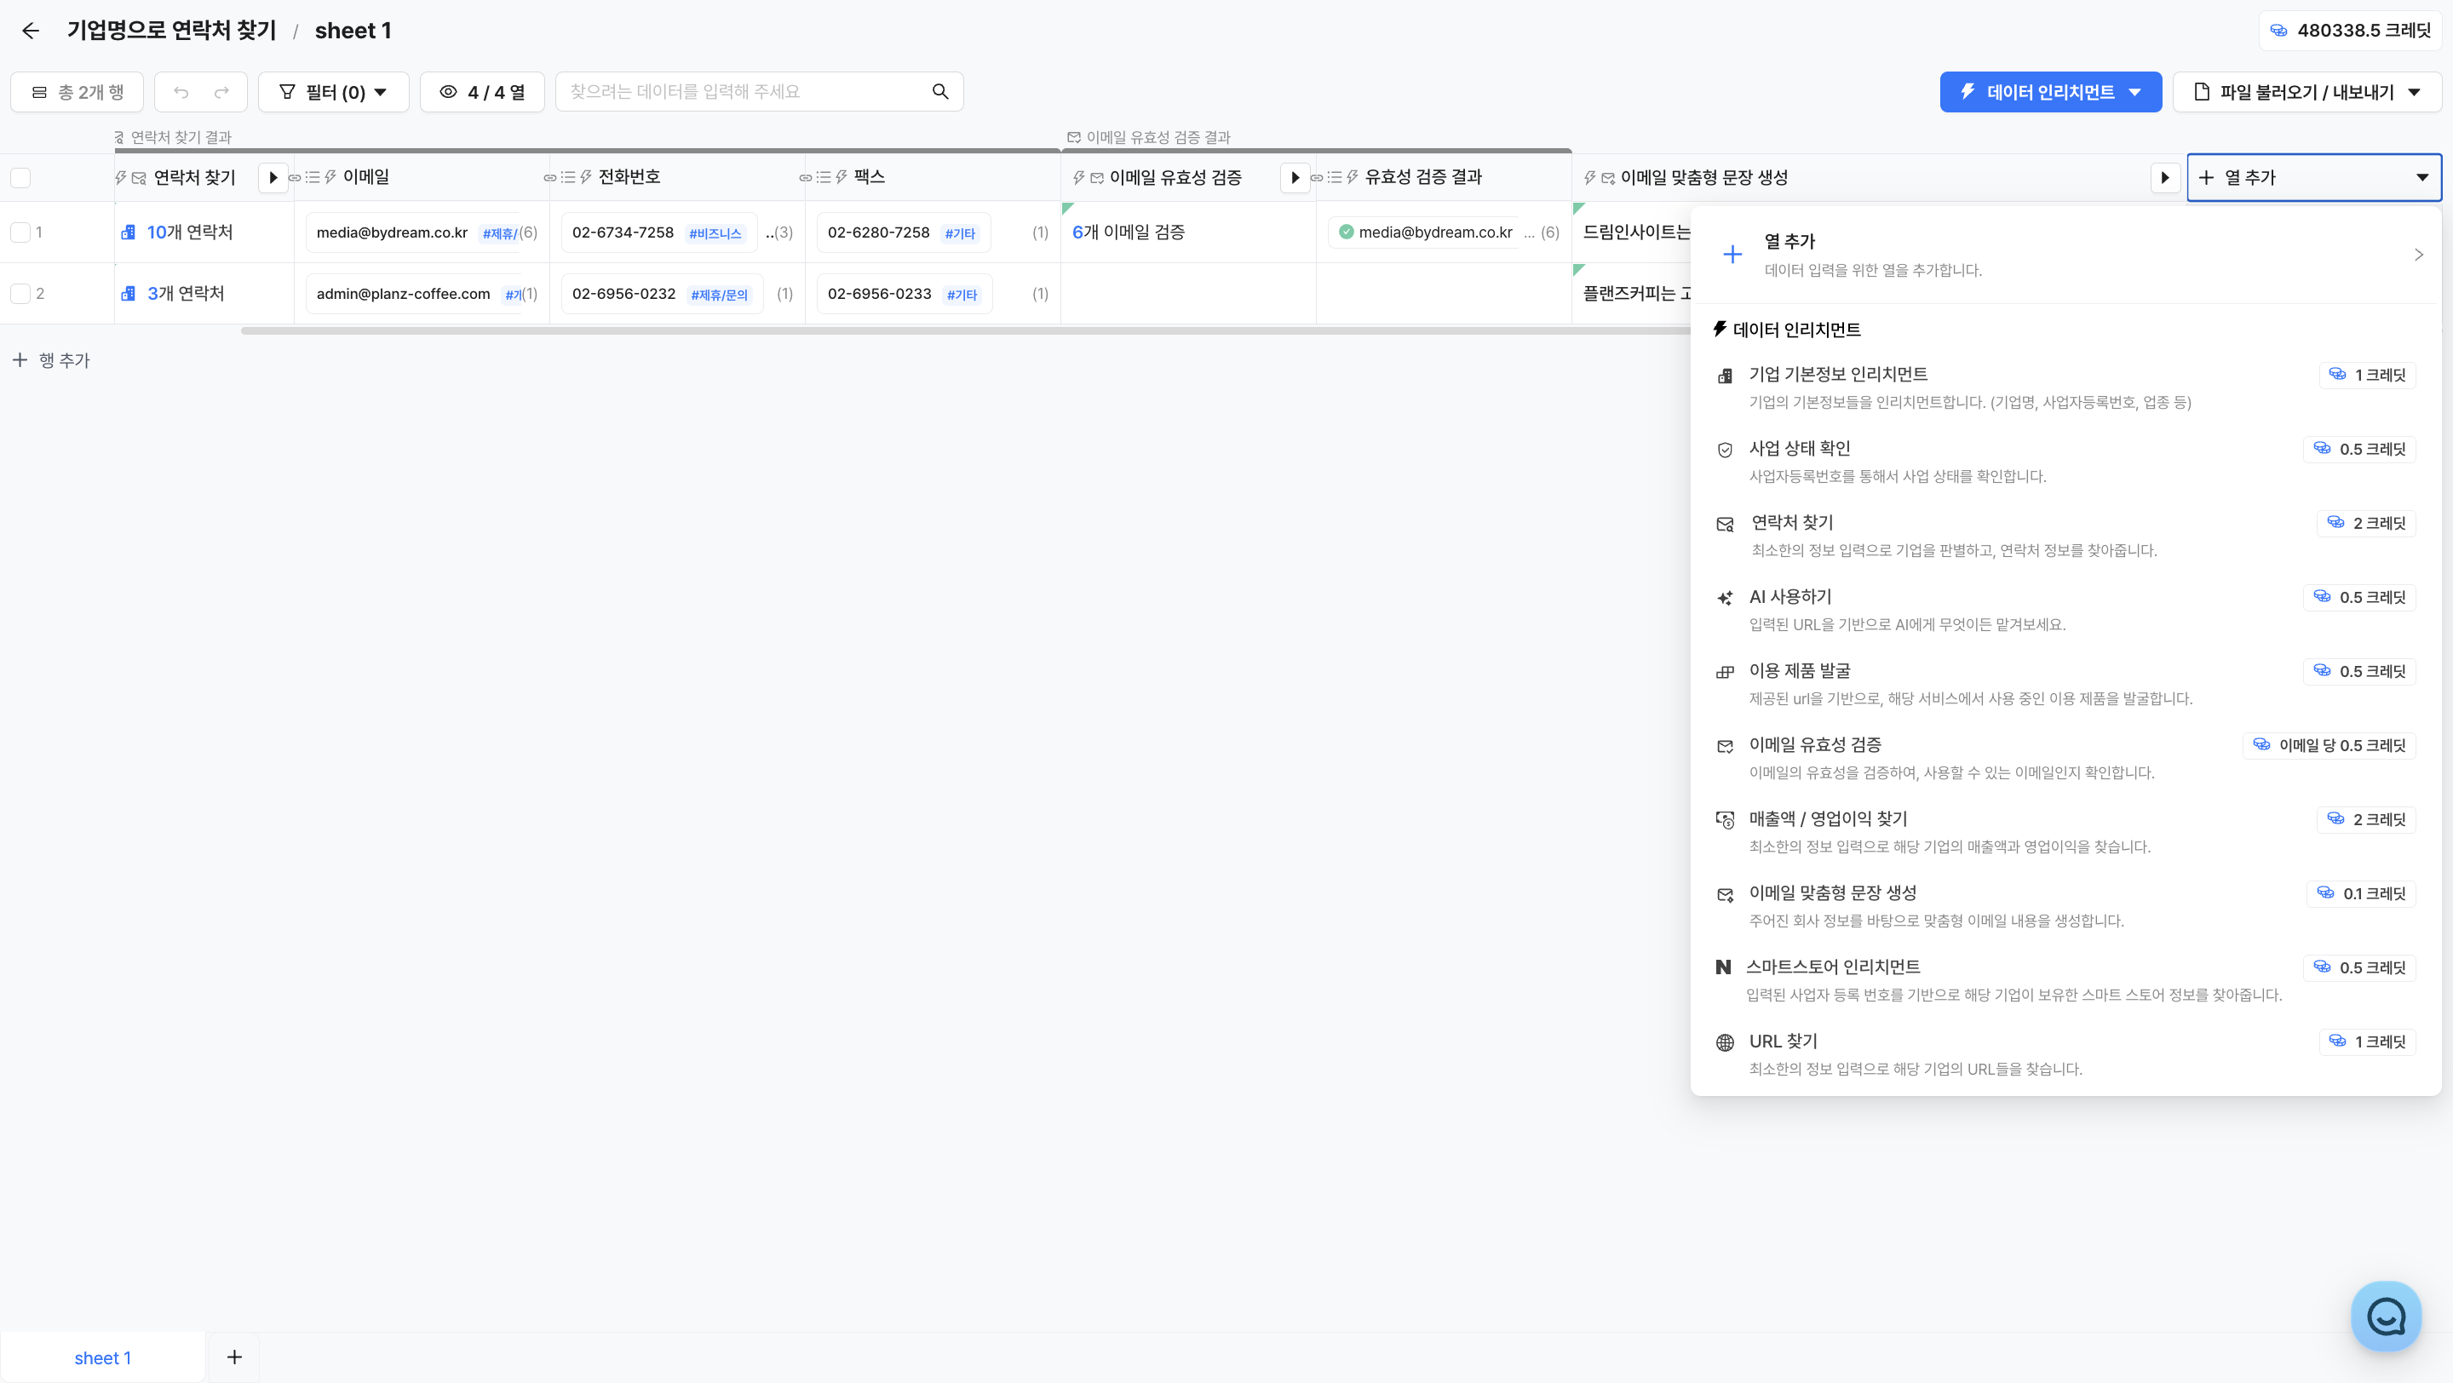Click the search magnifier icon
2453x1383 pixels.
pyautogui.click(x=939, y=91)
